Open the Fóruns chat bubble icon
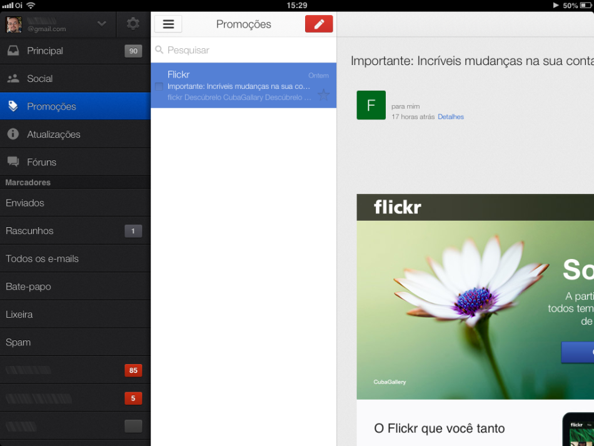594x446 pixels. click(13, 162)
